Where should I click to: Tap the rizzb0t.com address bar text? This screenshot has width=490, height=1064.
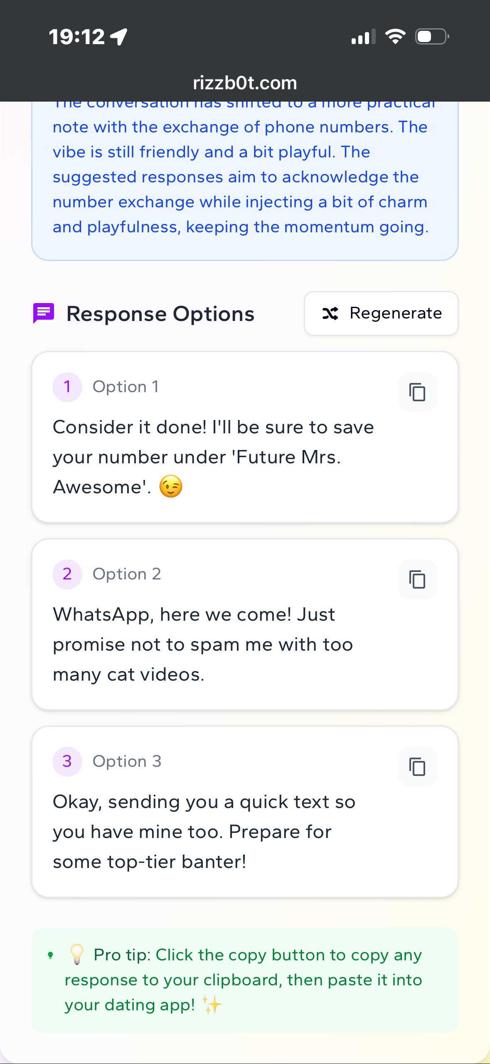(244, 82)
